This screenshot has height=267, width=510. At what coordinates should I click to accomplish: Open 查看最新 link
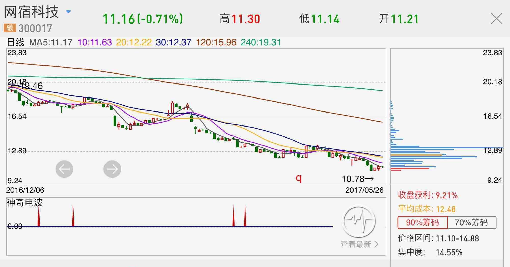(x=359, y=244)
